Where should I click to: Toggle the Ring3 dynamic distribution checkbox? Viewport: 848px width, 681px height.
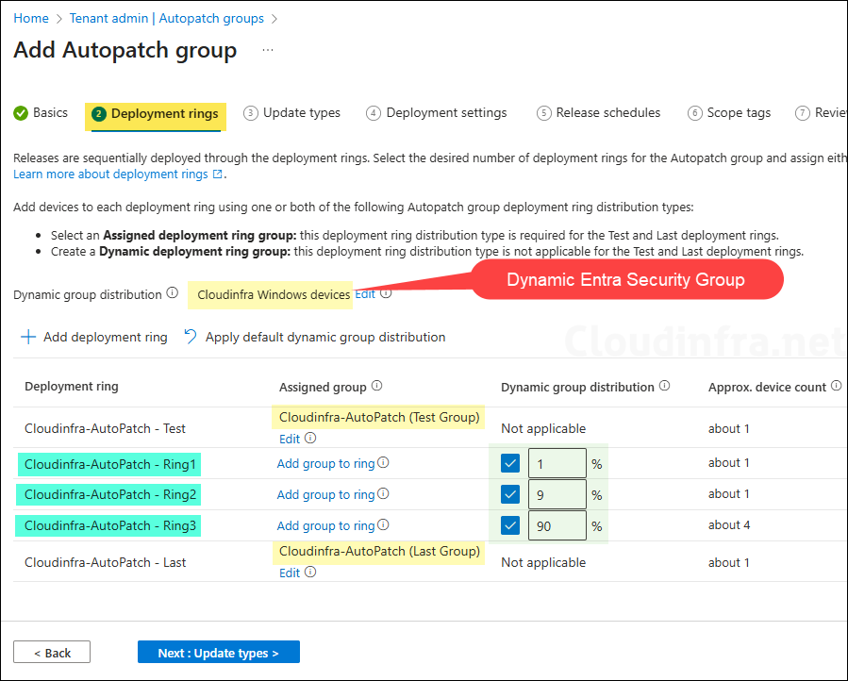(x=510, y=525)
